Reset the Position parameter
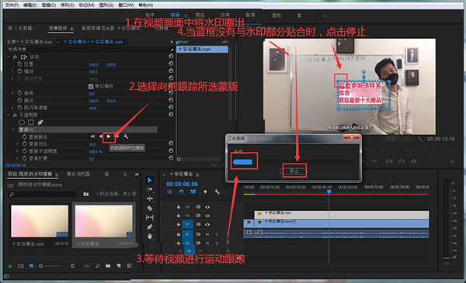This screenshot has height=283, width=466. coord(171,64)
